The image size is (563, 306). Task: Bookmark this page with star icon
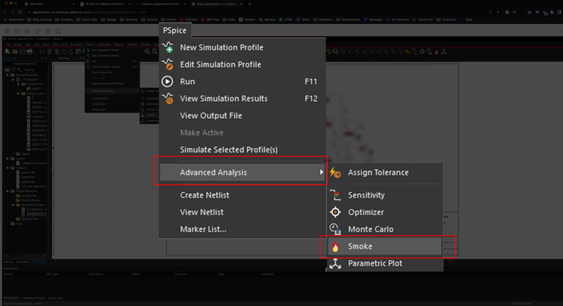pyautogui.click(x=498, y=12)
